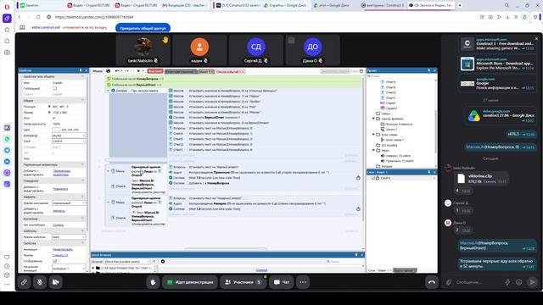Image resolution: width=543 pixels, height=305 pixels.
Task: Click the save icon in Construct toolbar
Action: pyautogui.click(x=108, y=71)
